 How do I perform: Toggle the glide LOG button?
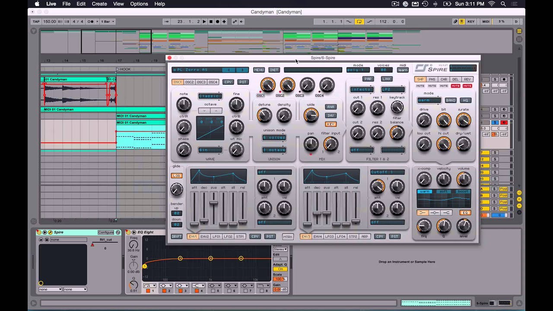click(176, 176)
